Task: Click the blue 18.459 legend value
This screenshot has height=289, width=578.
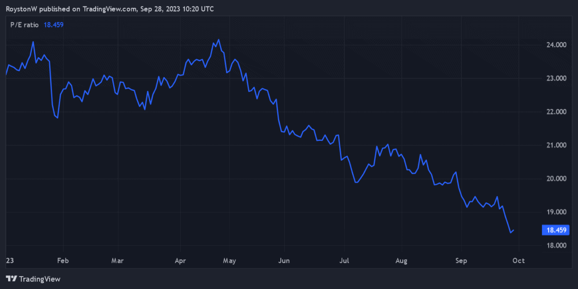Action: click(x=54, y=24)
